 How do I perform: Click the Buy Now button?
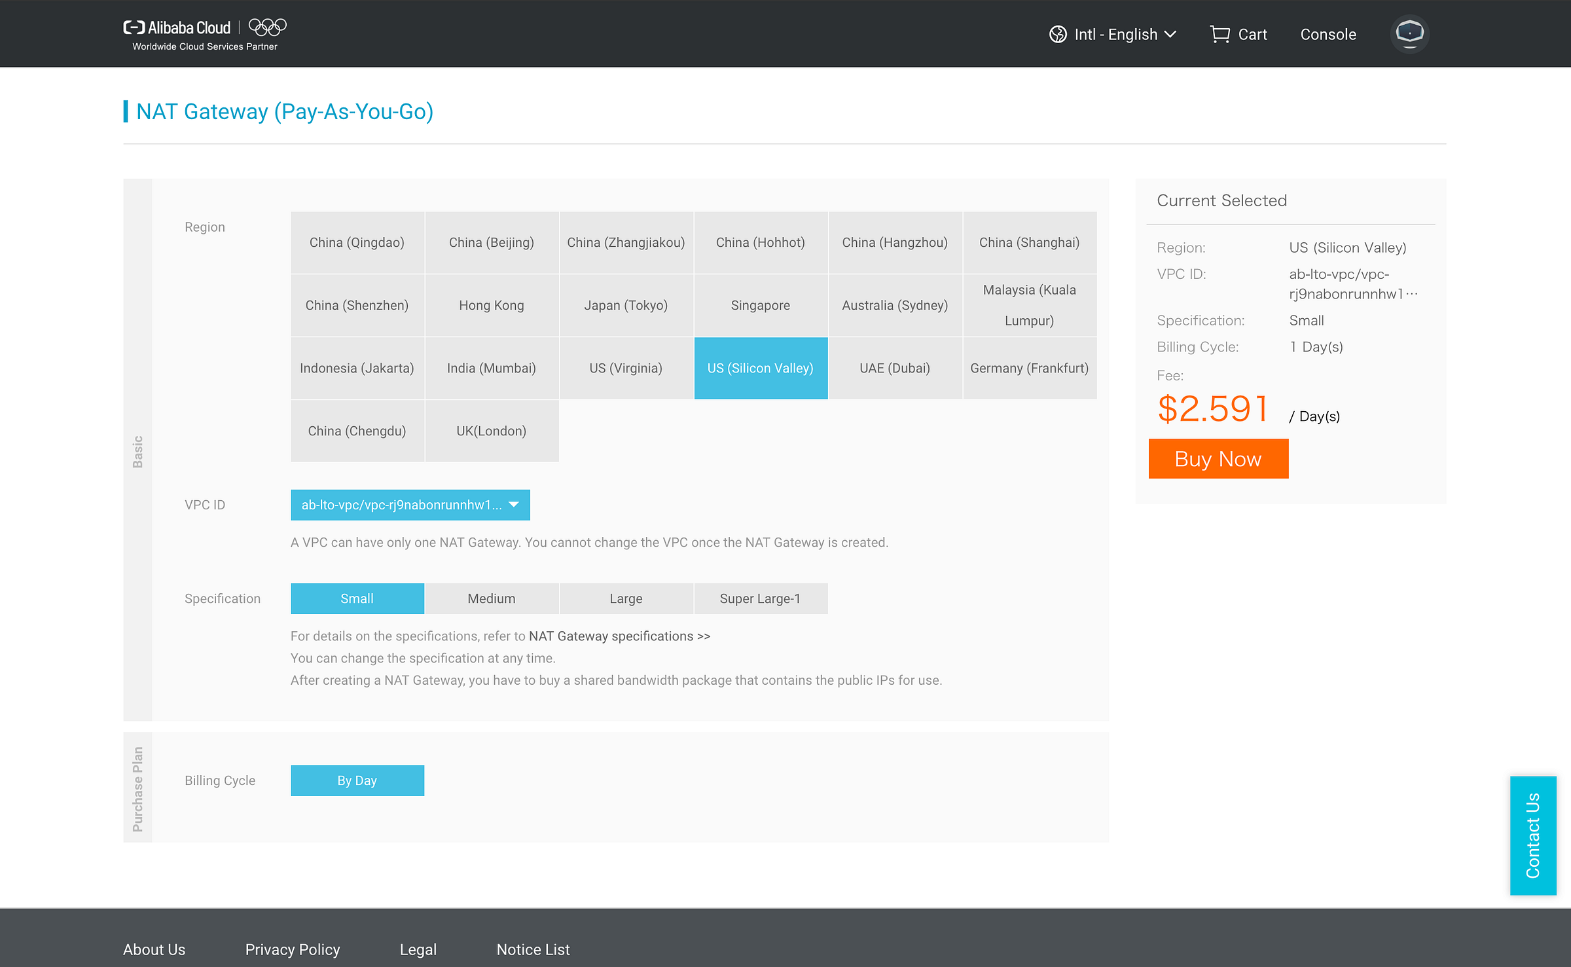point(1218,459)
